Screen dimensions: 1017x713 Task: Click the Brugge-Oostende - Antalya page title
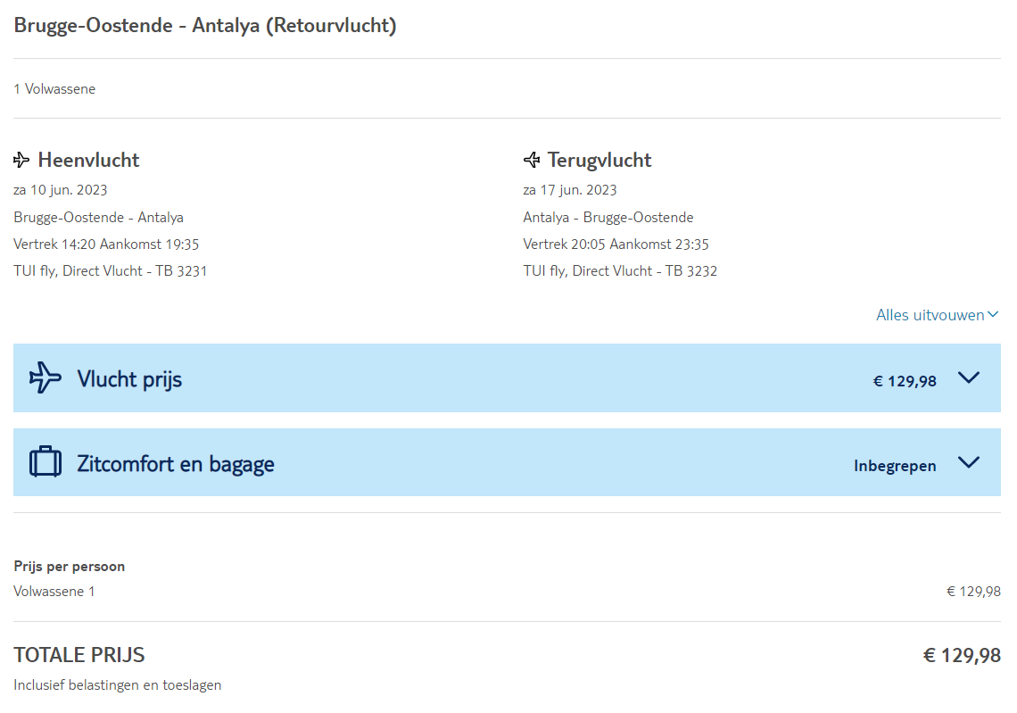tap(205, 26)
